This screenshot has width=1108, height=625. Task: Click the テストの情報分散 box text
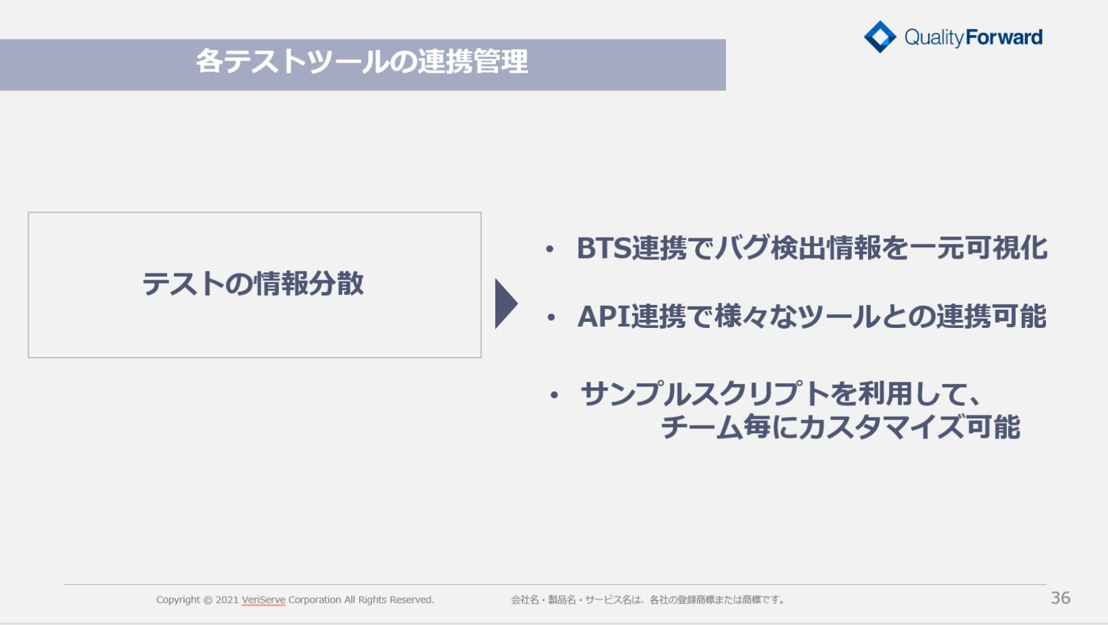pyautogui.click(x=253, y=284)
